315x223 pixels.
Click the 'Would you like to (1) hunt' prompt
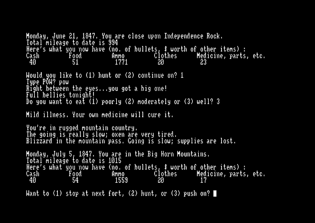pos(105,75)
